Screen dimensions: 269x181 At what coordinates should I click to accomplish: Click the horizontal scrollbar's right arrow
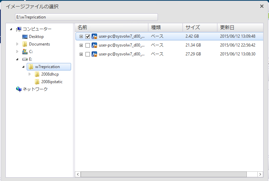point(260,174)
